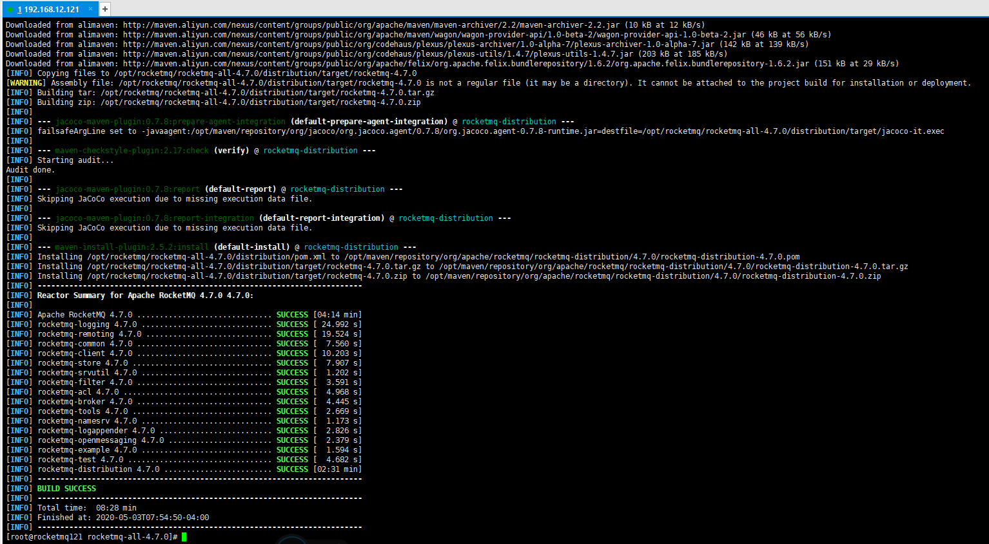Click the 'rocketmq-namesrv 4.7.0' summary row
The height and width of the screenshot is (544, 989).
click(184, 421)
